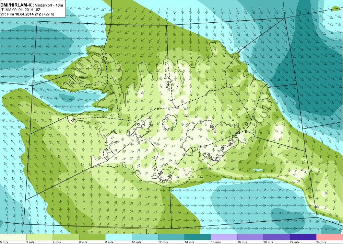Click the 14 m/s dark teal legend swatch

(198, 237)
